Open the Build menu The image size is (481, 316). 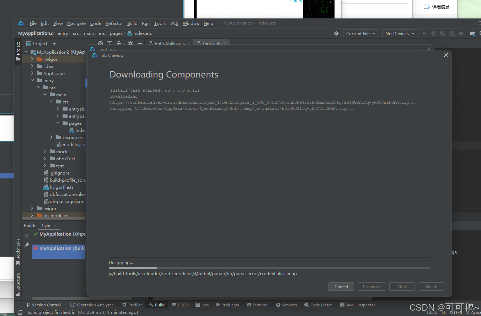coord(132,23)
